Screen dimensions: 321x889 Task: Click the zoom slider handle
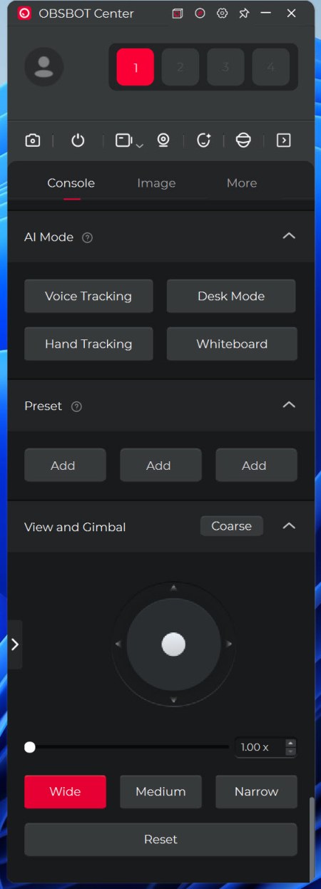(x=30, y=747)
